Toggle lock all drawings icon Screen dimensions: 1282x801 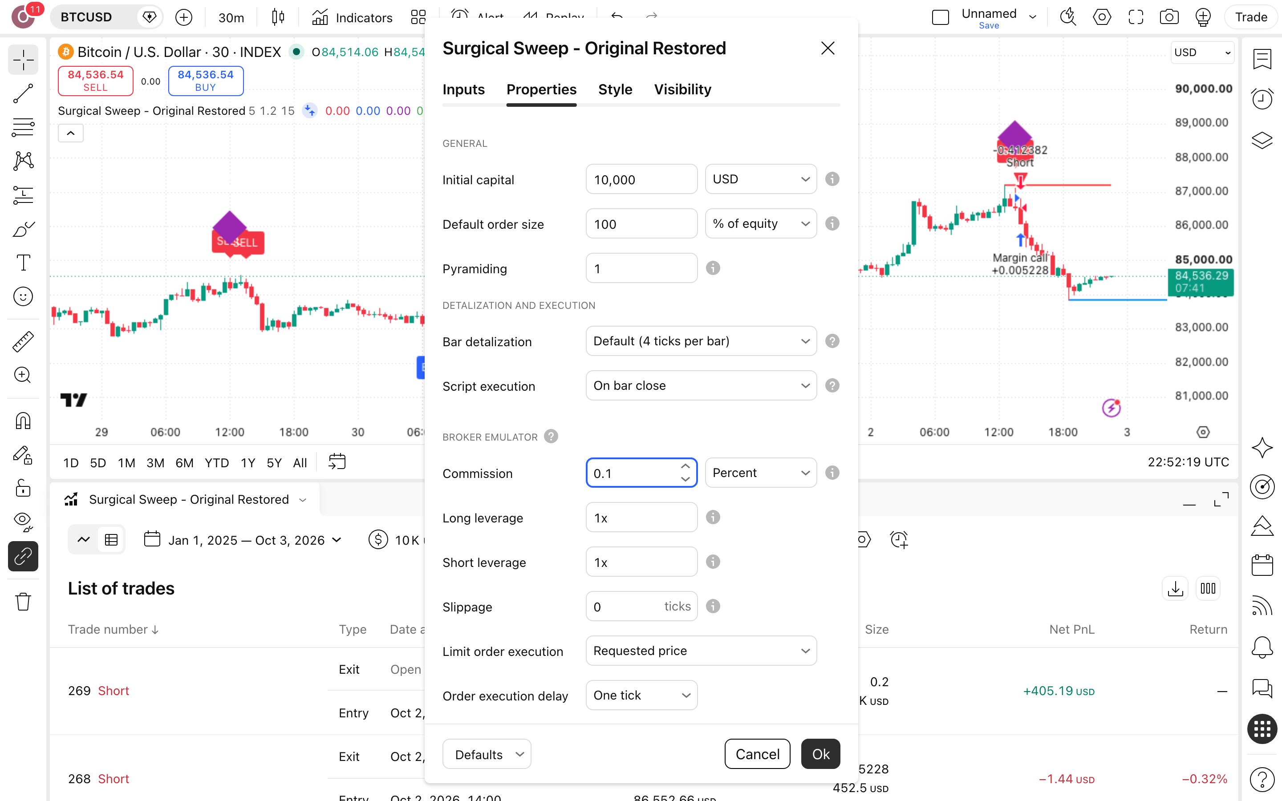coord(23,488)
